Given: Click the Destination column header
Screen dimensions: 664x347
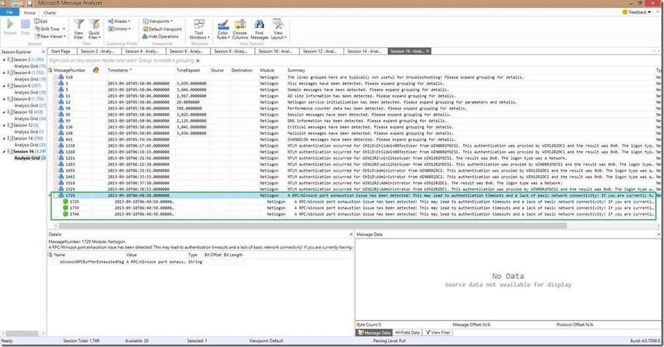Looking at the screenshot, I should pyautogui.click(x=242, y=70).
